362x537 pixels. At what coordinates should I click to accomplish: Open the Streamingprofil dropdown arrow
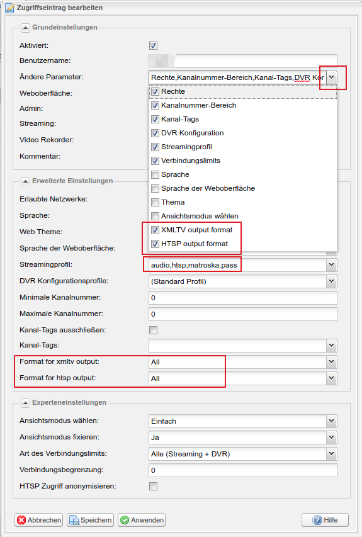332,265
